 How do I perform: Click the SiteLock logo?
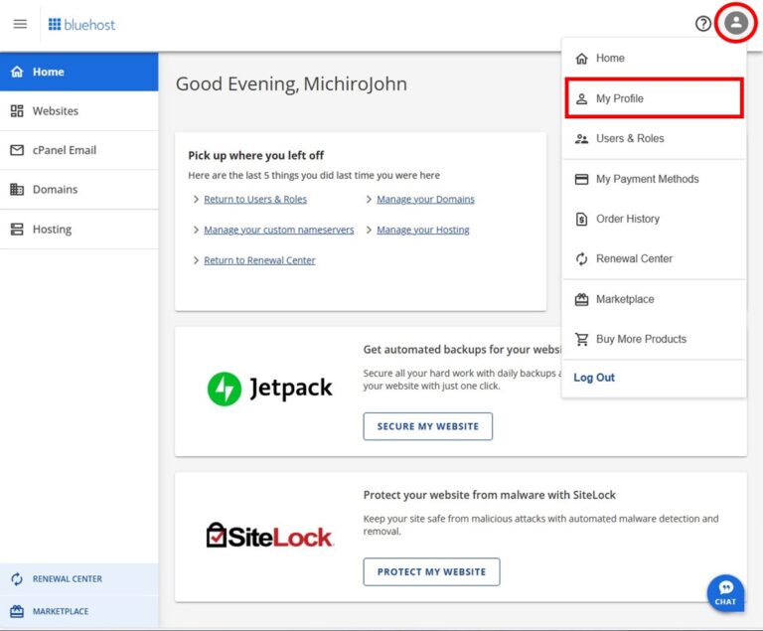[x=269, y=536]
